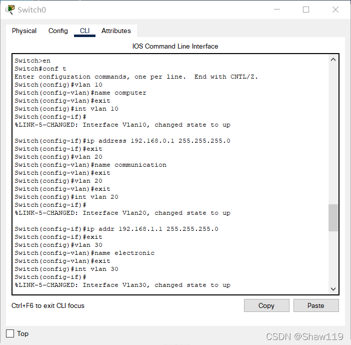This screenshot has width=351, height=345.
Task: Click the scrollbar down arrow in CLI
Action: click(333, 289)
